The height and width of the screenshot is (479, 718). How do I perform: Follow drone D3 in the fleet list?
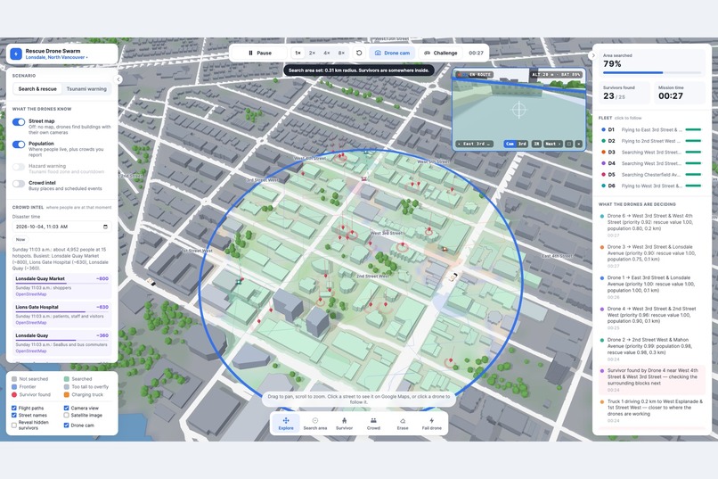pos(651,153)
